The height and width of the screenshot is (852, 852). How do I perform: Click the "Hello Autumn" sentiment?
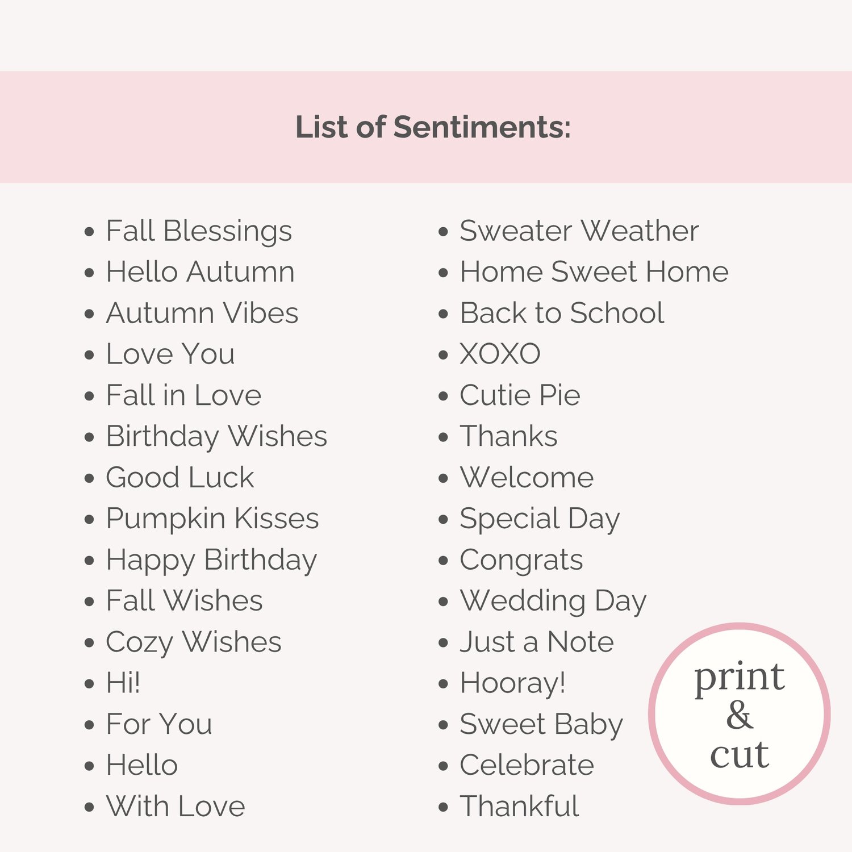[x=200, y=272]
